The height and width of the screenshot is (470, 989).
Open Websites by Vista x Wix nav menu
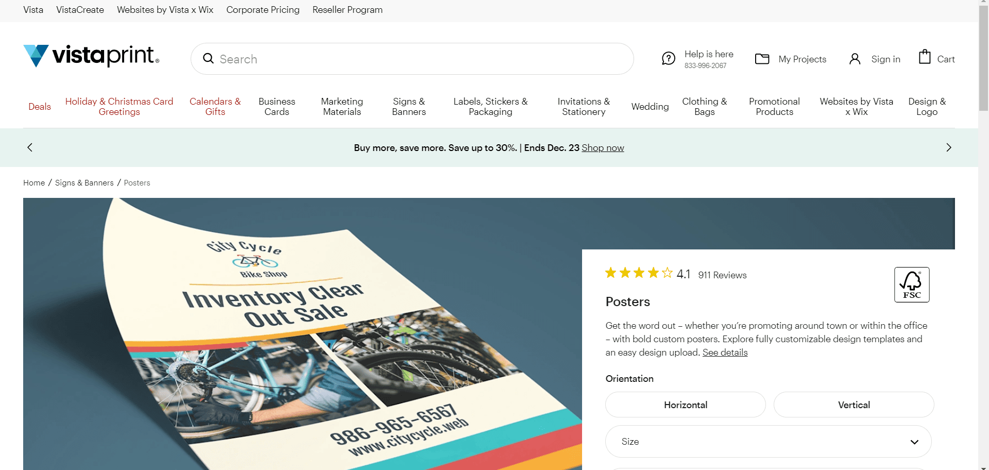tap(857, 107)
